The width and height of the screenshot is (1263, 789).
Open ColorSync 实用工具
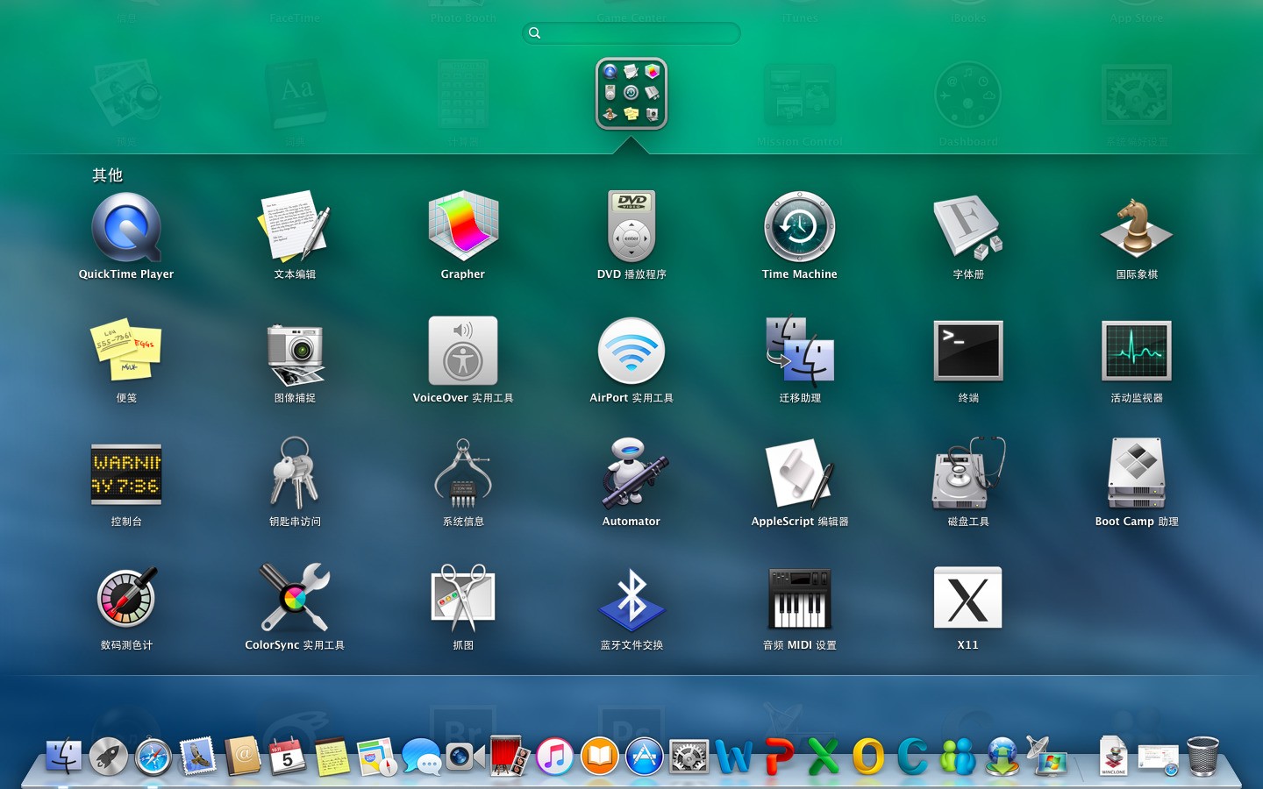tap(295, 599)
